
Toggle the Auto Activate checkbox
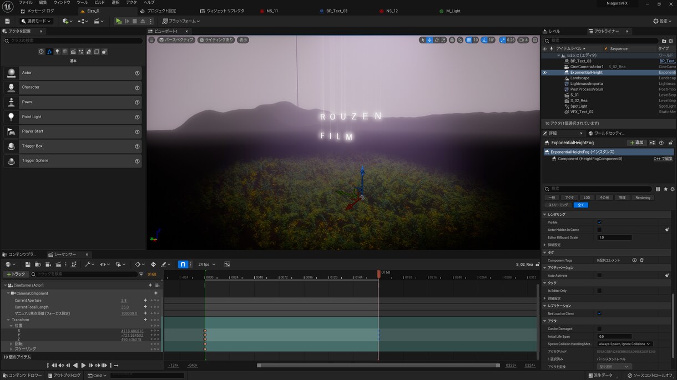[x=599, y=275]
